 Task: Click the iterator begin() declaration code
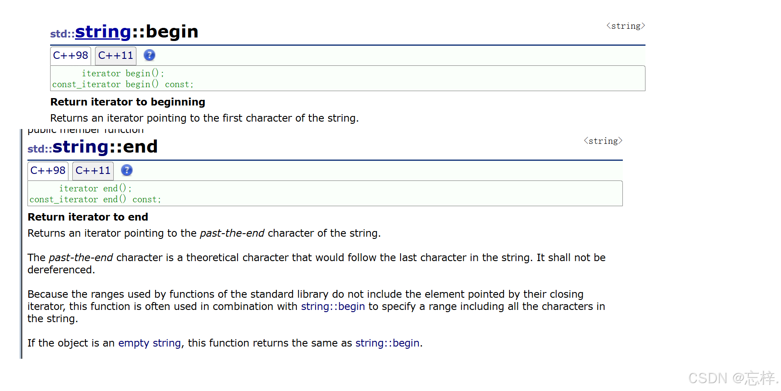pos(123,73)
